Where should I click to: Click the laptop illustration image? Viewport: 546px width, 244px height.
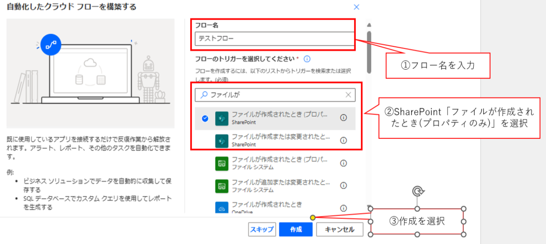[x=90, y=74]
